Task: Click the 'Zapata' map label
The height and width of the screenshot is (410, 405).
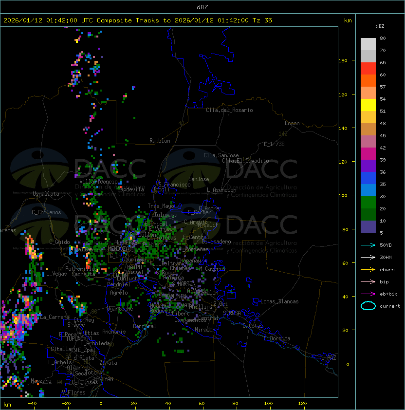Action: tap(108, 363)
